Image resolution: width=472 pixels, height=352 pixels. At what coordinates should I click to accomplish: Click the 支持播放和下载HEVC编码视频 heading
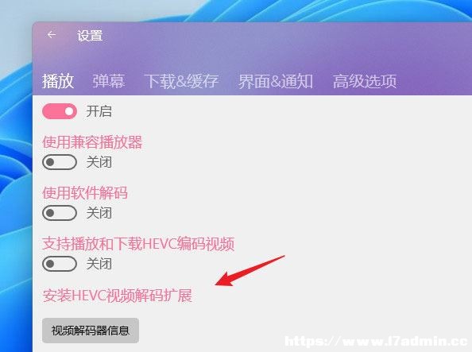point(138,244)
